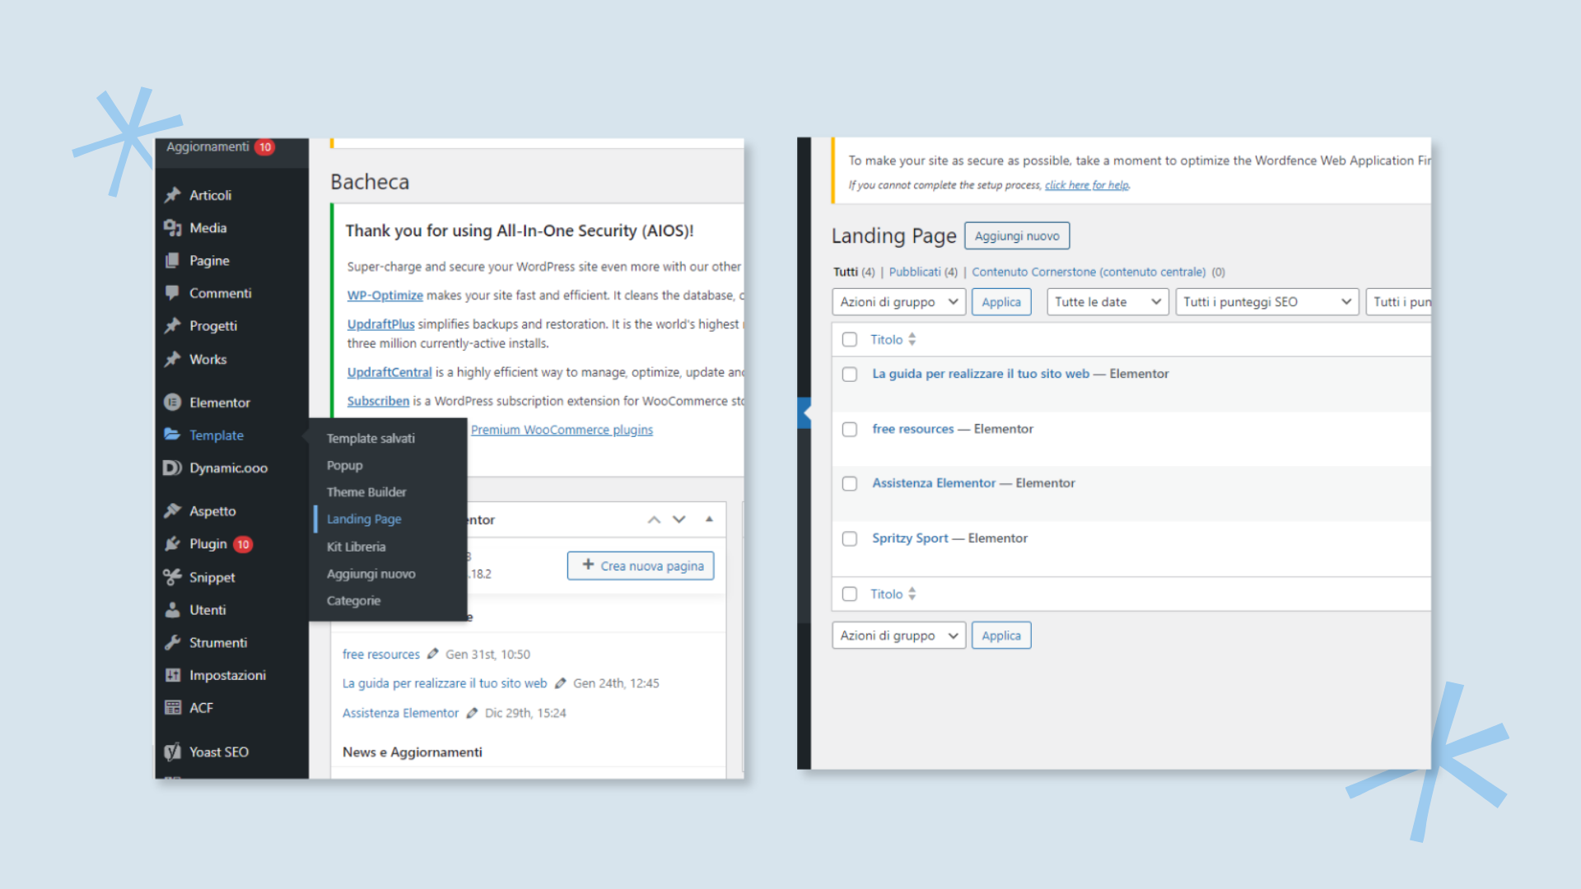The width and height of the screenshot is (1581, 889).
Task: Click the Articoli pin icon
Action: (172, 195)
